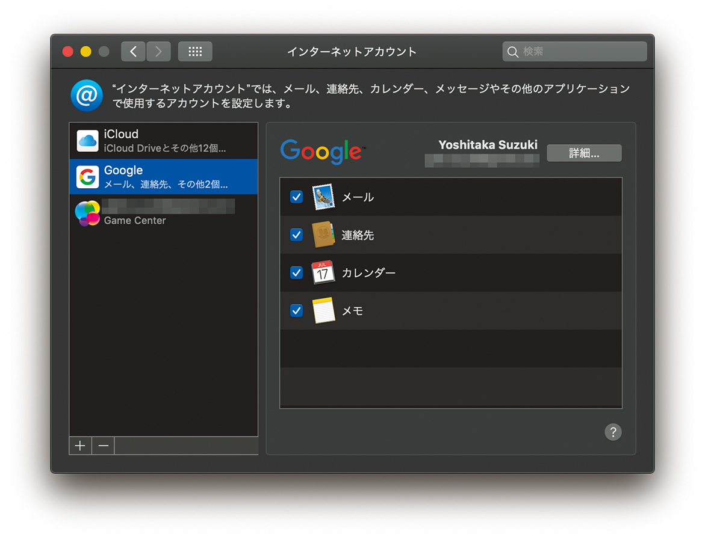
Task: Disable the カレンダー checkbox
Action: (x=296, y=273)
